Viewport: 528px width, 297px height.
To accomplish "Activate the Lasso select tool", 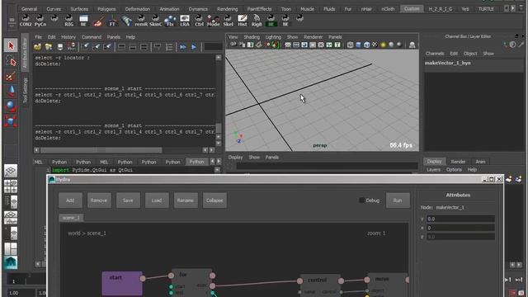I will [x=11, y=61].
